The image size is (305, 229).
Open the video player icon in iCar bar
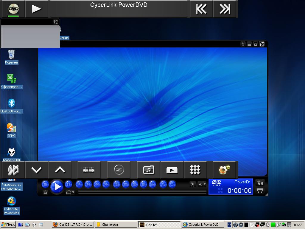click(x=172, y=170)
